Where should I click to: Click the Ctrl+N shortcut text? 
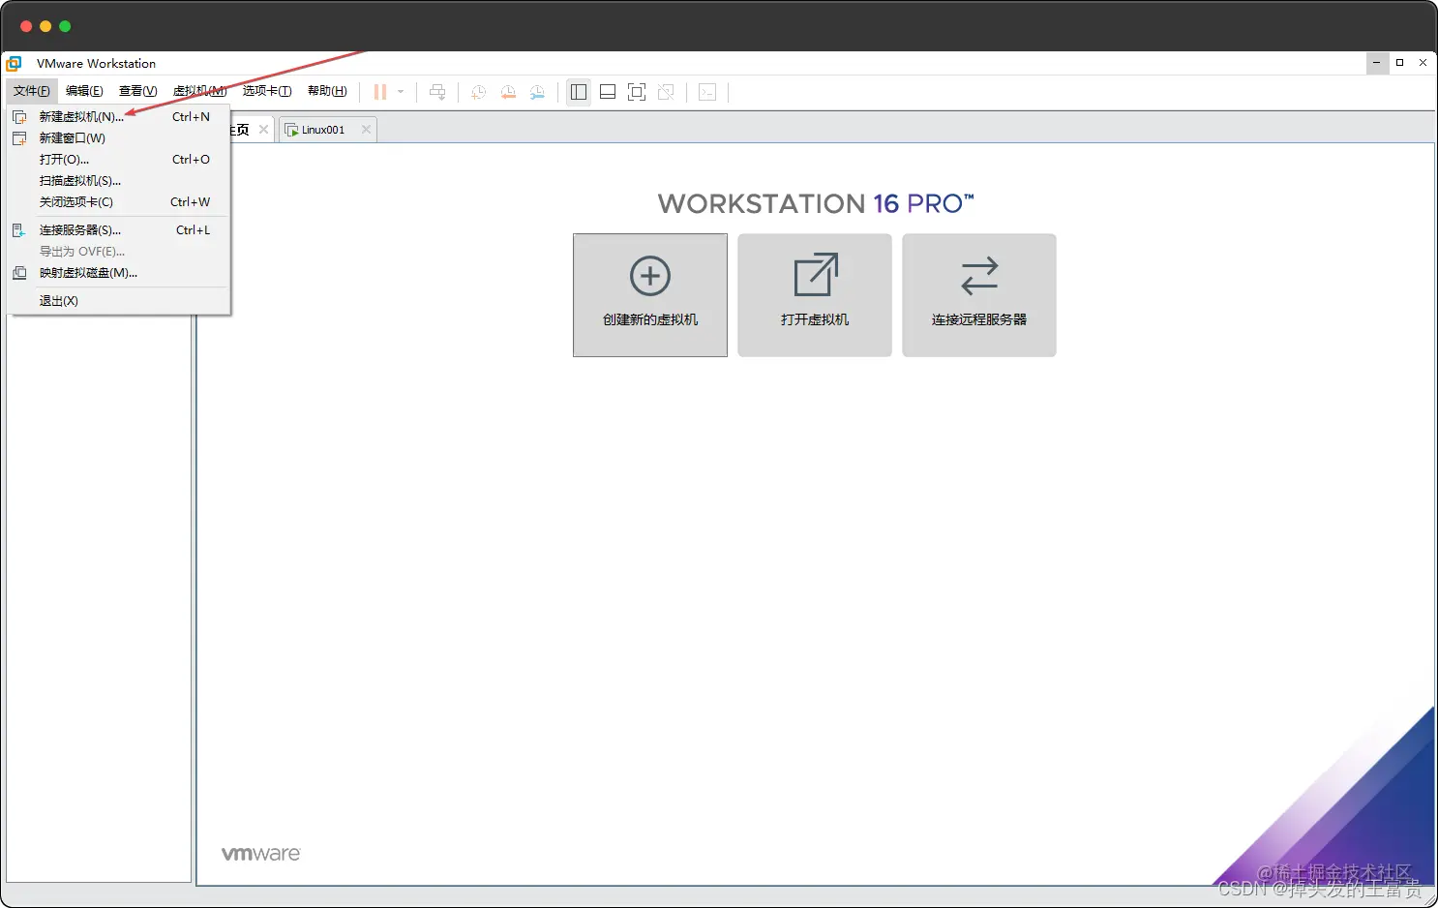(191, 117)
